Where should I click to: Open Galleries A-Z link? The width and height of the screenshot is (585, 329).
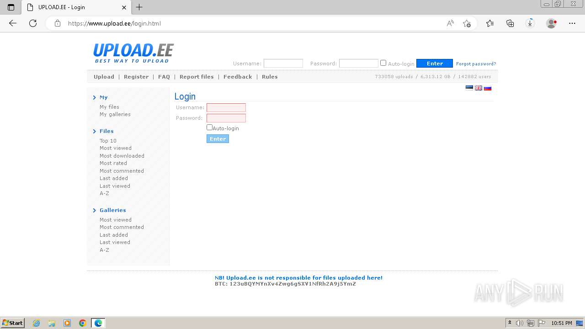point(104,250)
